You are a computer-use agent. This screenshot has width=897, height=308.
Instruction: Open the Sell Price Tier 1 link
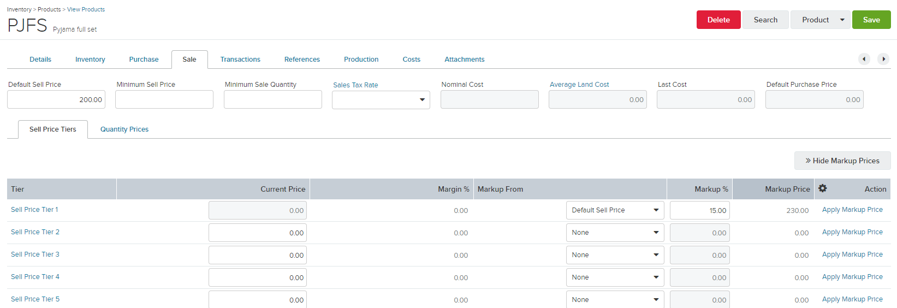pos(34,210)
